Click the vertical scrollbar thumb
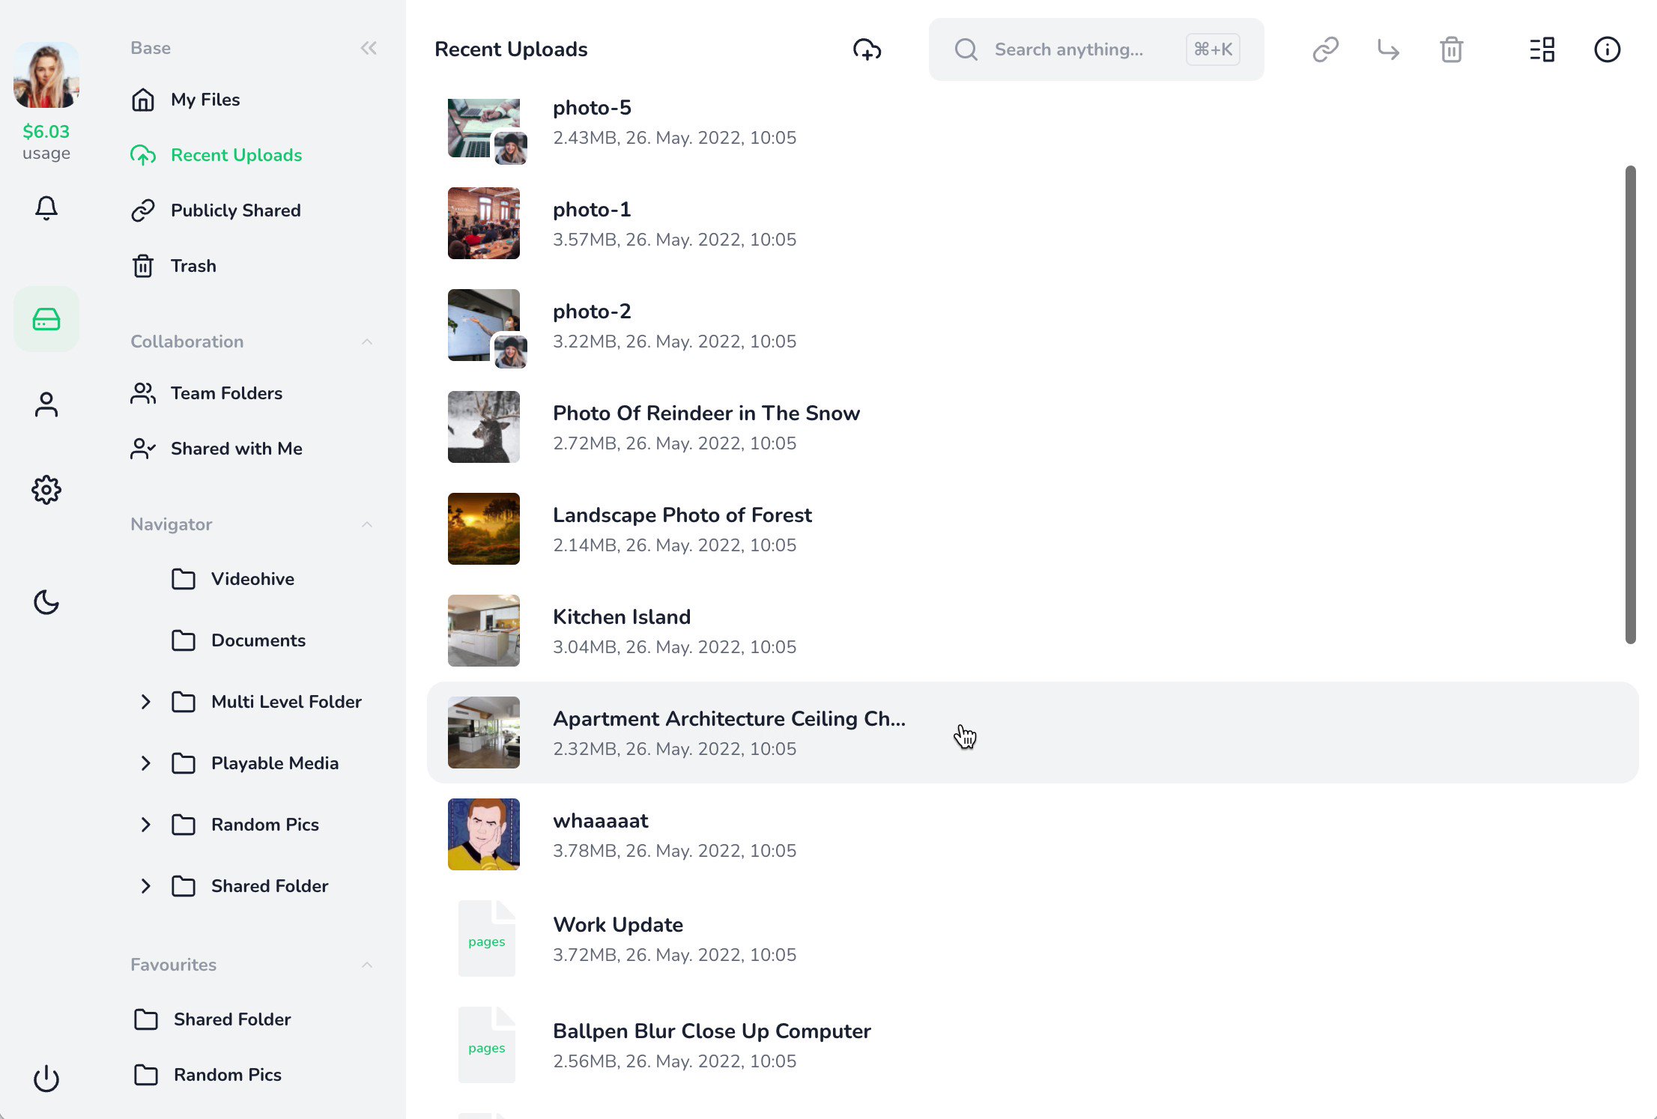The height and width of the screenshot is (1119, 1657). click(x=1630, y=404)
